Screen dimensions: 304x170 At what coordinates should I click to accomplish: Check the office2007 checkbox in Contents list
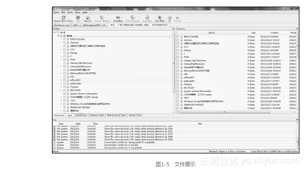point(178,78)
